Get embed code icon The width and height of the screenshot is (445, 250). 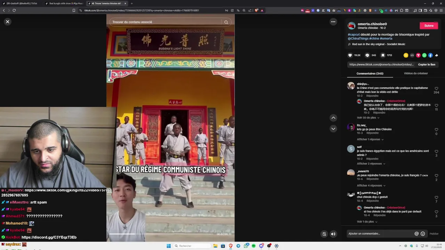point(412,55)
